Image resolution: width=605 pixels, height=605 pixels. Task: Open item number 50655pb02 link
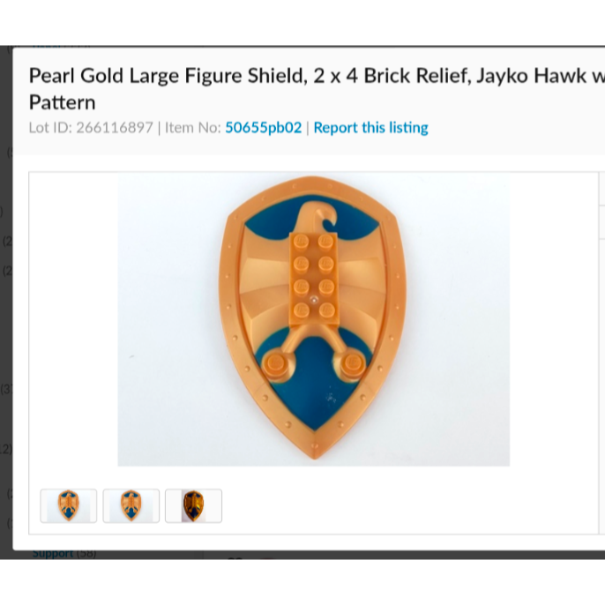click(x=263, y=128)
